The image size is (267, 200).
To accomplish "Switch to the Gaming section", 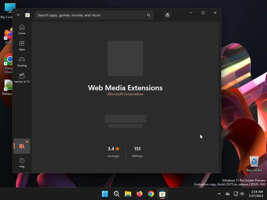I will 22,62.
